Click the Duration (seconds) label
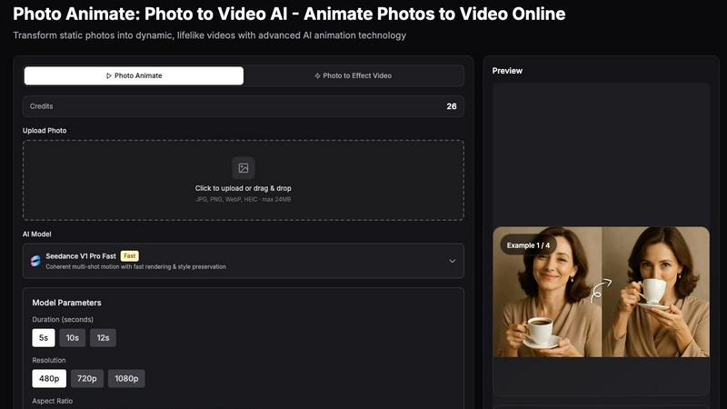This screenshot has width=727, height=409. pos(63,320)
